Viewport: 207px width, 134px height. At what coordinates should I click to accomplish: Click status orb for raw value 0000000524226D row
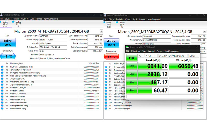point(3,87)
